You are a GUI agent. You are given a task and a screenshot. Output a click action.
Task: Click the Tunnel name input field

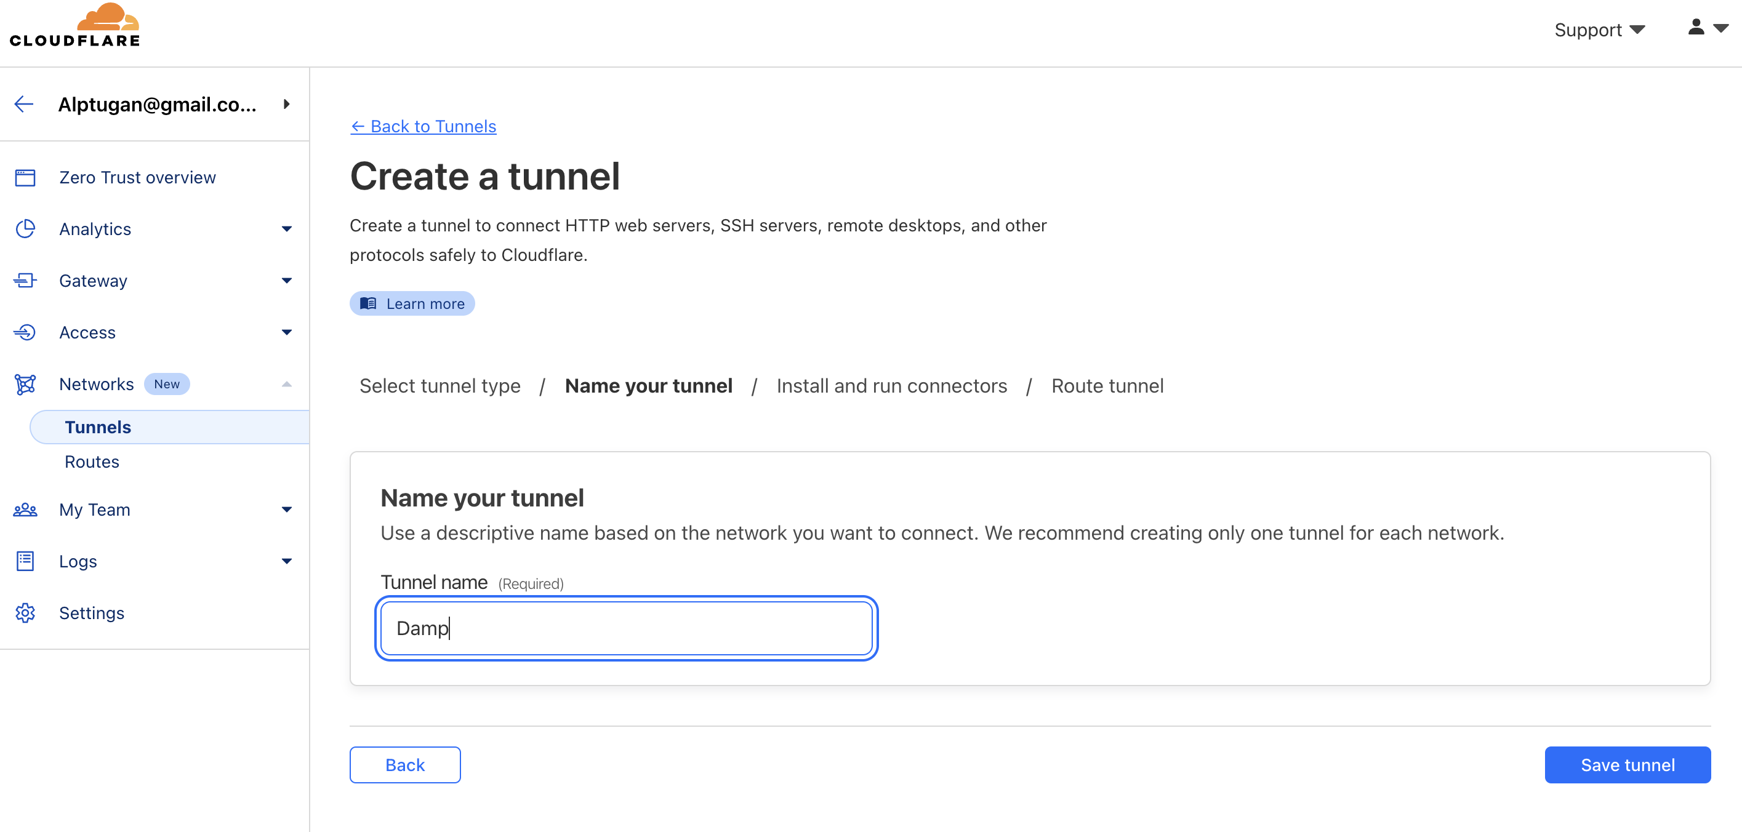[x=626, y=628]
